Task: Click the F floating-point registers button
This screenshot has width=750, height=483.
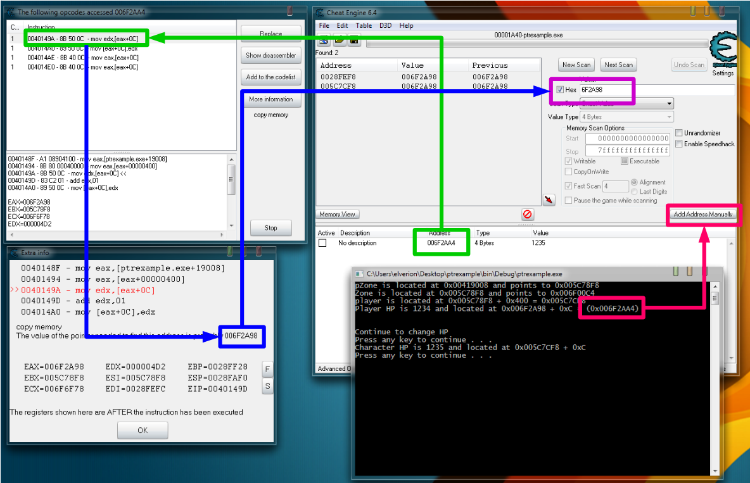Action: click(x=267, y=369)
